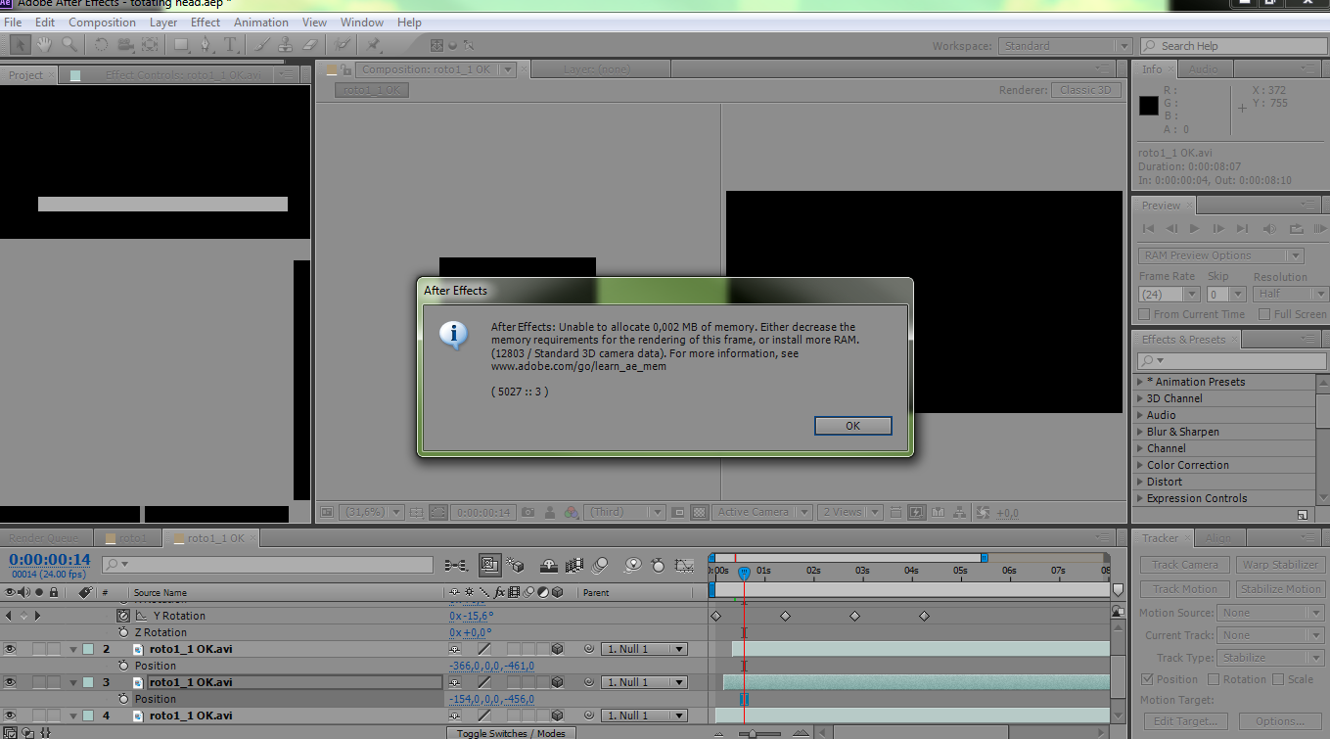Screen dimensions: 1330x739
Task: Select the Clone Stamp tool
Action: (286, 44)
